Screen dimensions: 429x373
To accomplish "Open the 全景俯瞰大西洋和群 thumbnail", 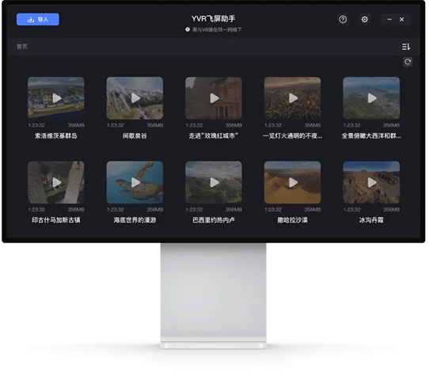I will coord(371,98).
